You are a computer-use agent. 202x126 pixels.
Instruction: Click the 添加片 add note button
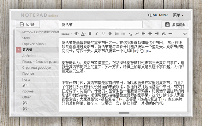(x=28, y=24)
